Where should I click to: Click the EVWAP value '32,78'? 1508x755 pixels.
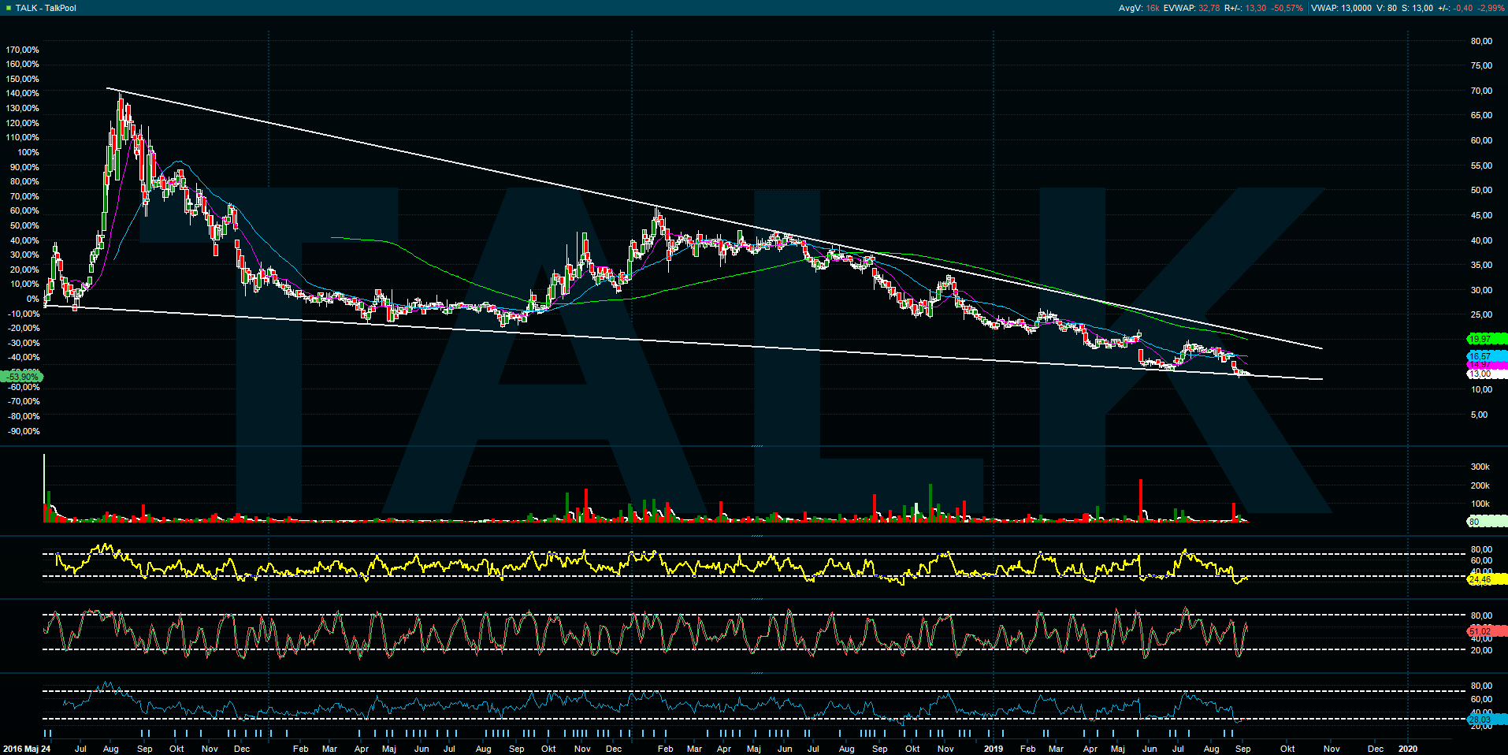(x=1209, y=8)
